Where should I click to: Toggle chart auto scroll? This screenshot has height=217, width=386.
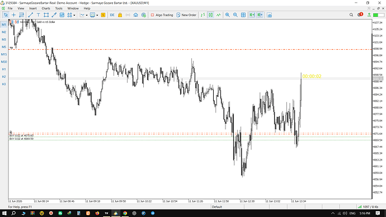(252, 15)
